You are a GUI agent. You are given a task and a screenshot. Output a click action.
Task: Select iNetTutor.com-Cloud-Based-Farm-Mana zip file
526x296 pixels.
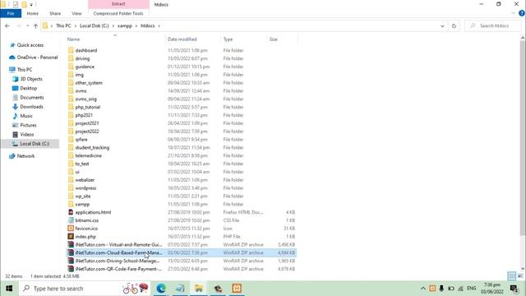[x=181, y=252]
